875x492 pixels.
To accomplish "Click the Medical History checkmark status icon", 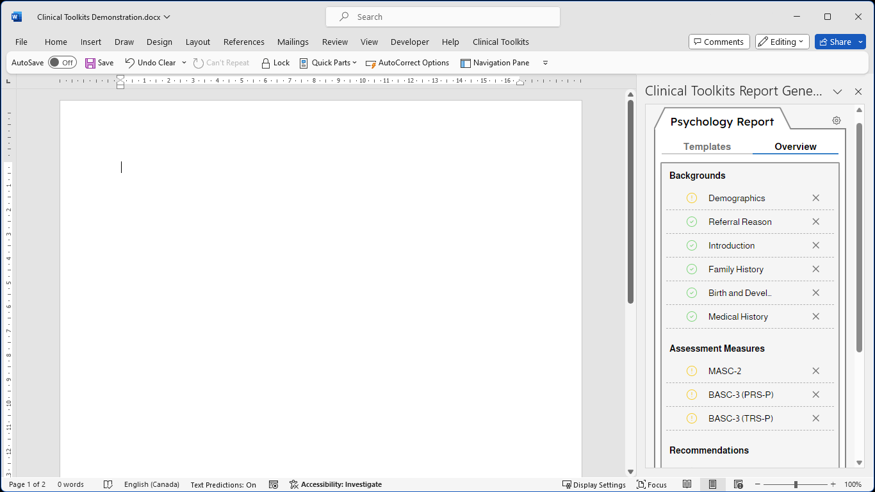I will pyautogui.click(x=692, y=316).
